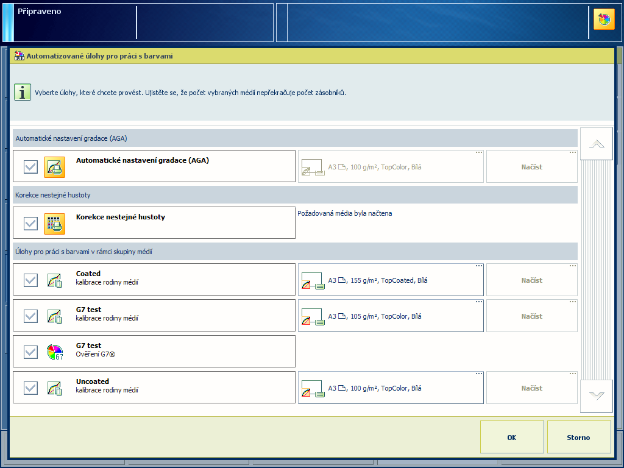Open media selector in the Uncoated row

(x=391, y=388)
